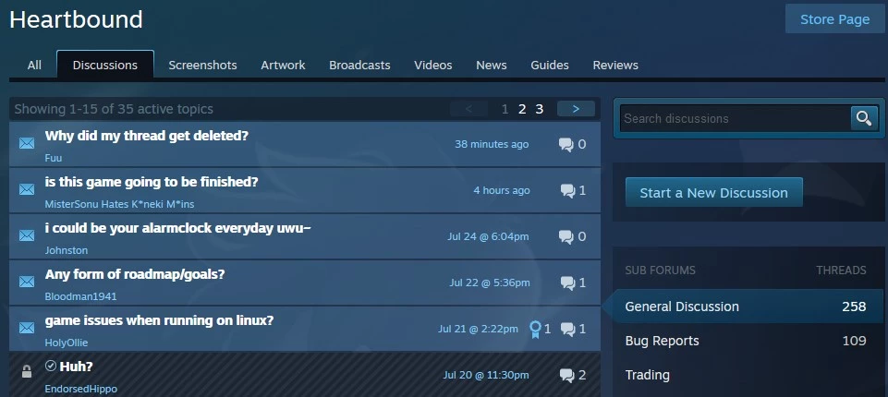Viewport: 888px width, 397px height.
Task: Click author 'MisterSonu Hates K*neki M*ins'
Action: [x=119, y=204]
